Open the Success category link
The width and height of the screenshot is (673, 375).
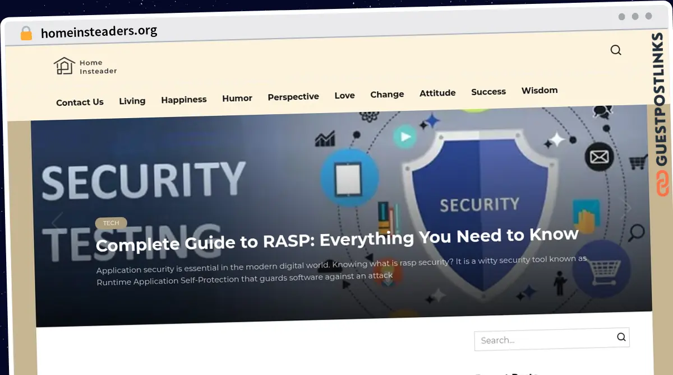488,92
